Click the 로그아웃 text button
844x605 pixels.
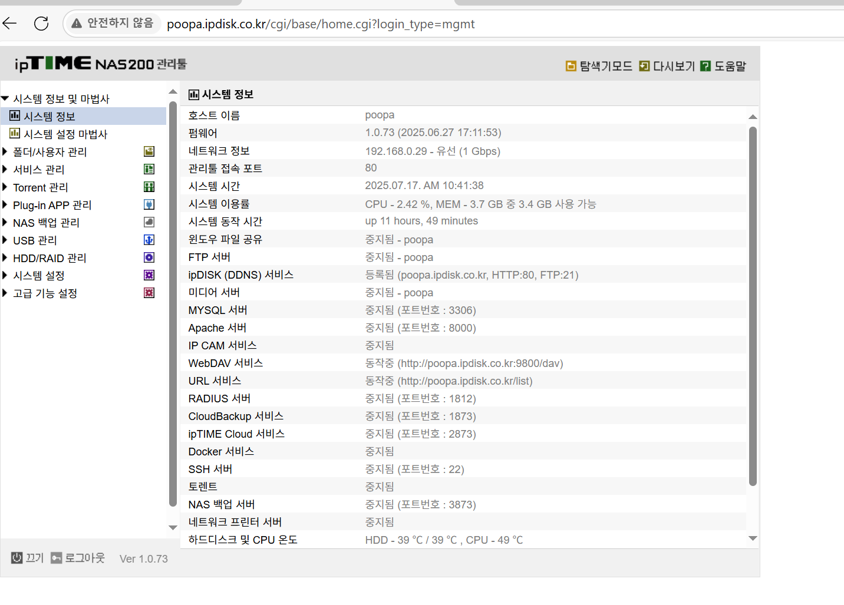coord(85,558)
